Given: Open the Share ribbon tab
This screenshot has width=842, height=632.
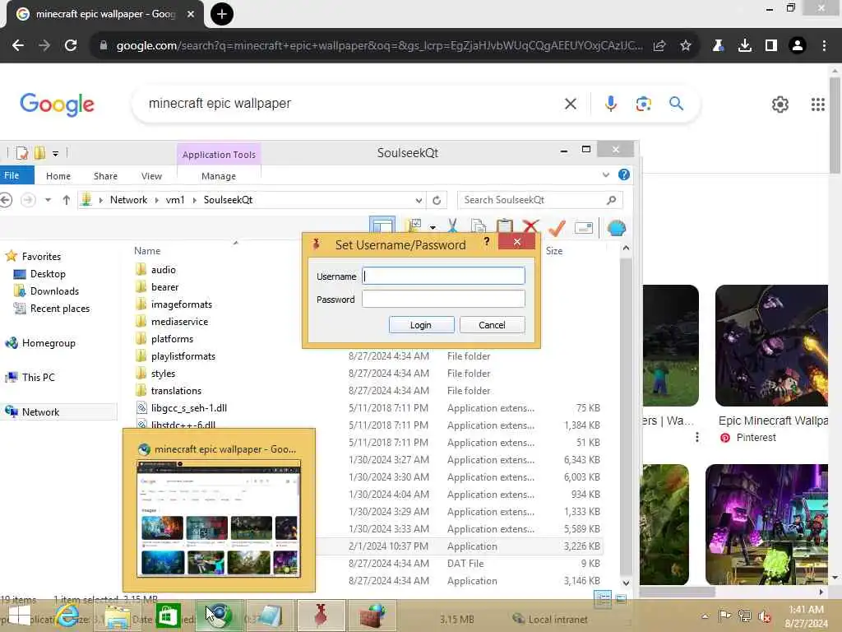Looking at the screenshot, I should [x=105, y=176].
